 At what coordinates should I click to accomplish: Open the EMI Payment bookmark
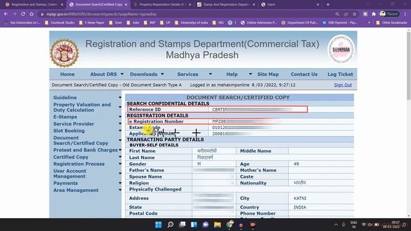pyautogui.click(x=340, y=23)
